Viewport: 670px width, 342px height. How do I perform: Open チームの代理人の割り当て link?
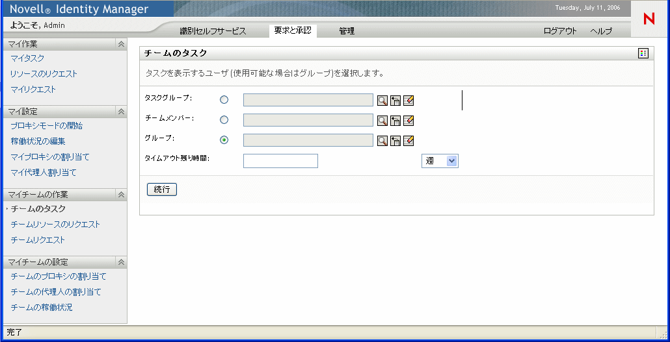(56, 292)
